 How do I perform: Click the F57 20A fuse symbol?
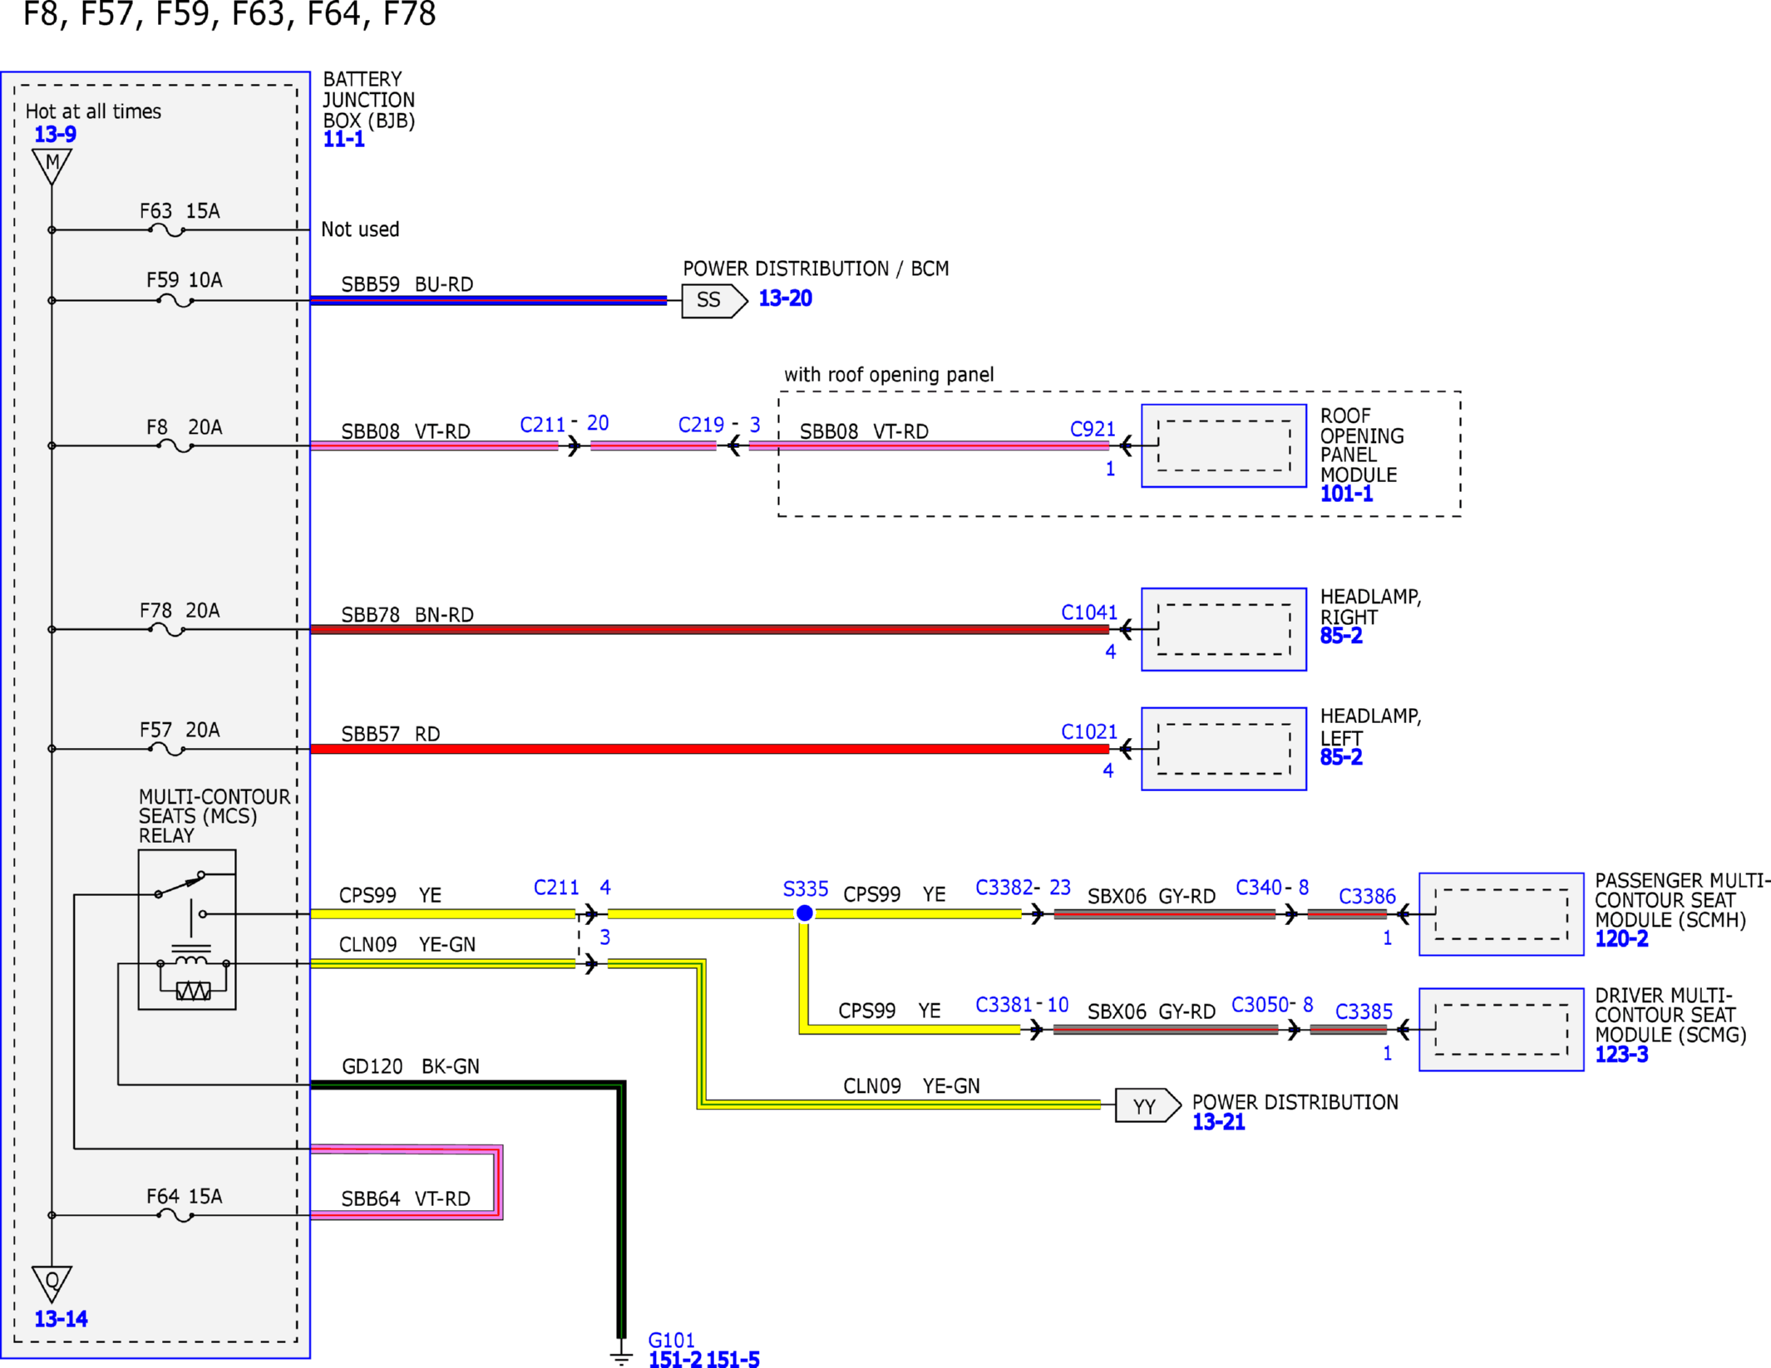[x=166, y=750]
